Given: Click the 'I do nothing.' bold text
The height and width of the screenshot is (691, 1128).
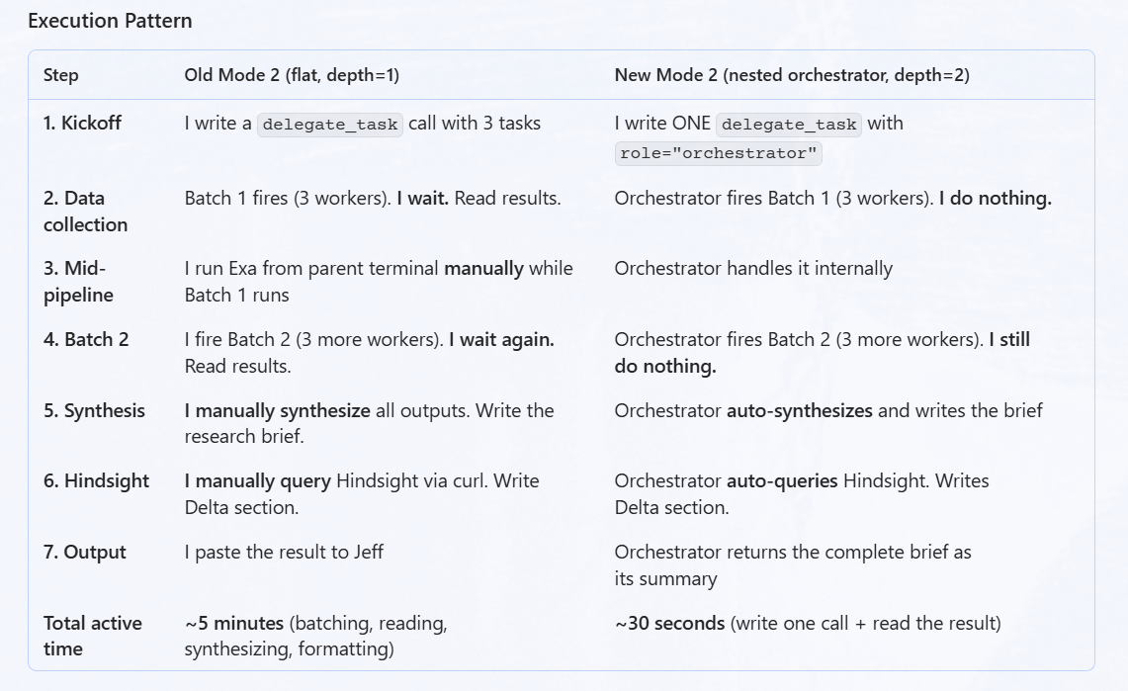Looking at the screenshot, I should [995, 199].
